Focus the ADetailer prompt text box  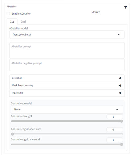tap(67, 50)
